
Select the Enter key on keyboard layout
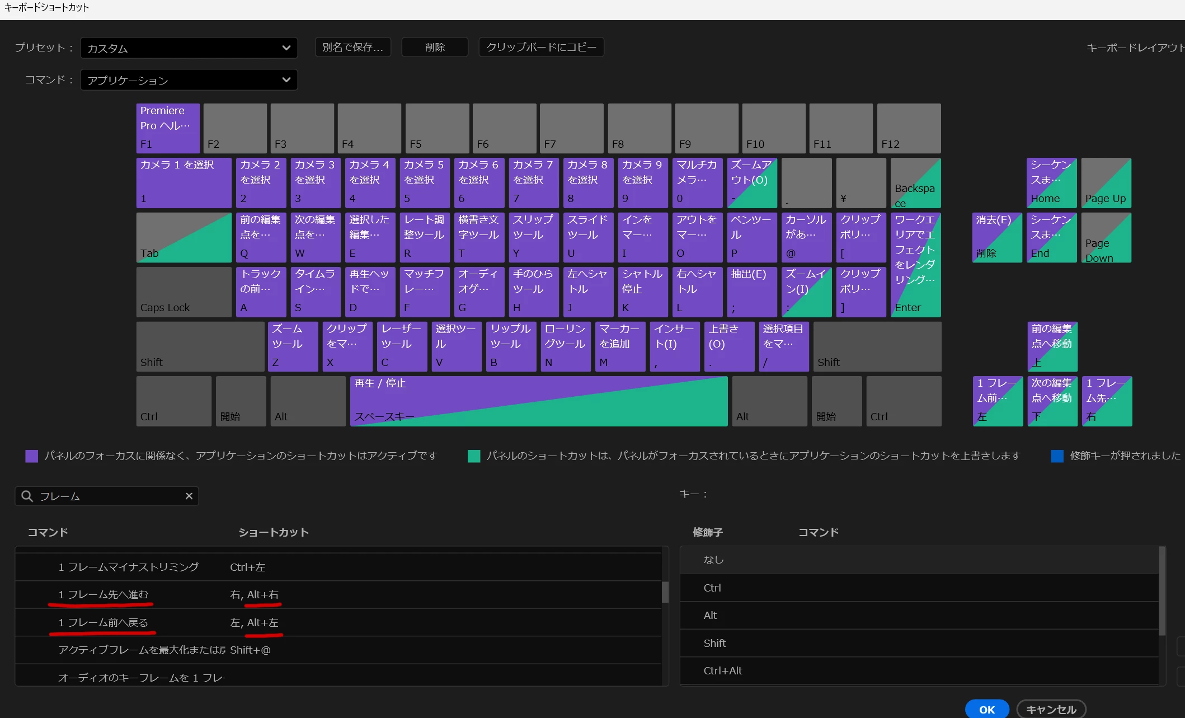915,265
